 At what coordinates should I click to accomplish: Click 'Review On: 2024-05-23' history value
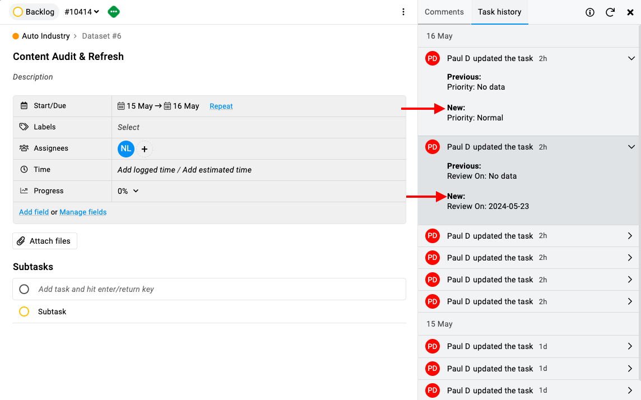(487, 206)
